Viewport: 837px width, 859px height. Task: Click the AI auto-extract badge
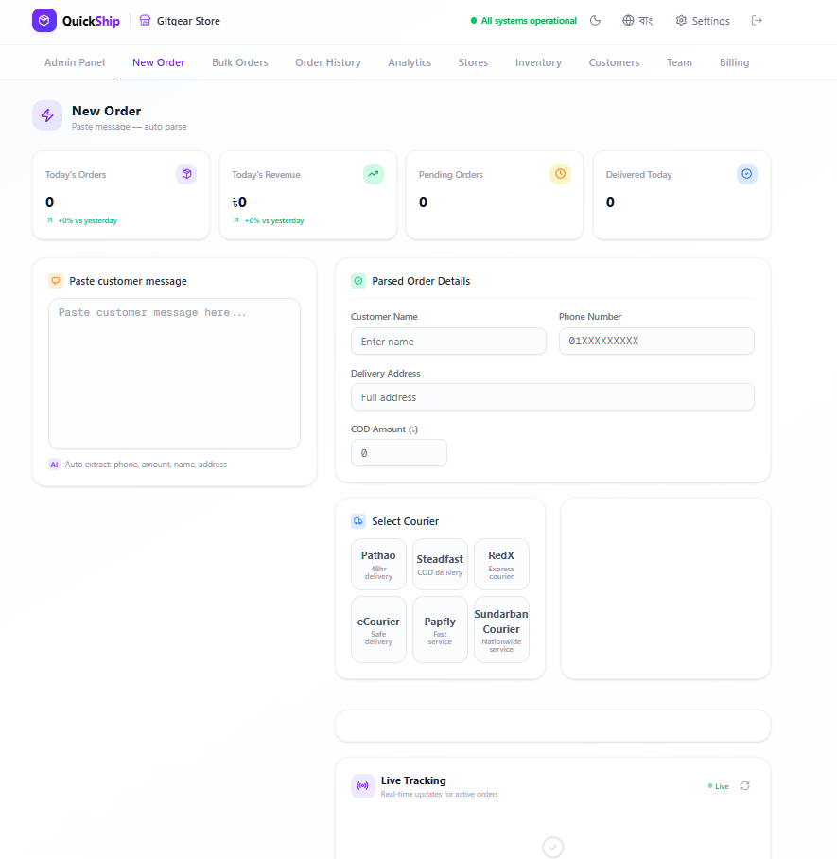54,465
